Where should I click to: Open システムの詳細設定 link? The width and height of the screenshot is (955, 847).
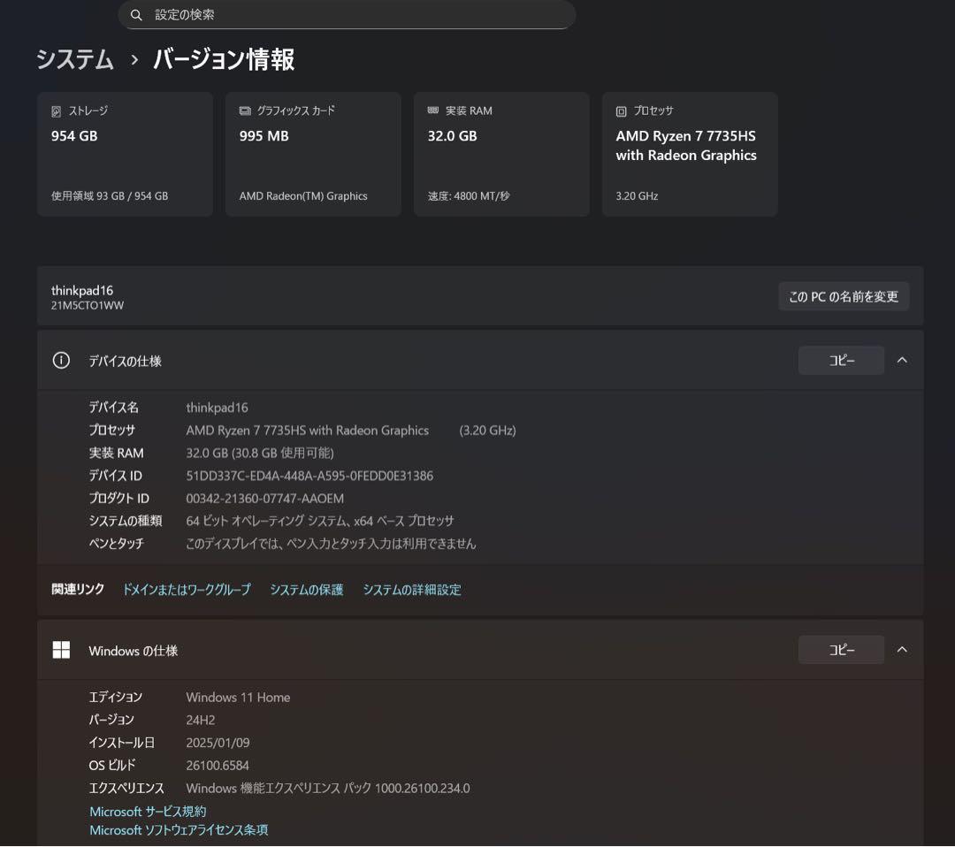(412, 590)
